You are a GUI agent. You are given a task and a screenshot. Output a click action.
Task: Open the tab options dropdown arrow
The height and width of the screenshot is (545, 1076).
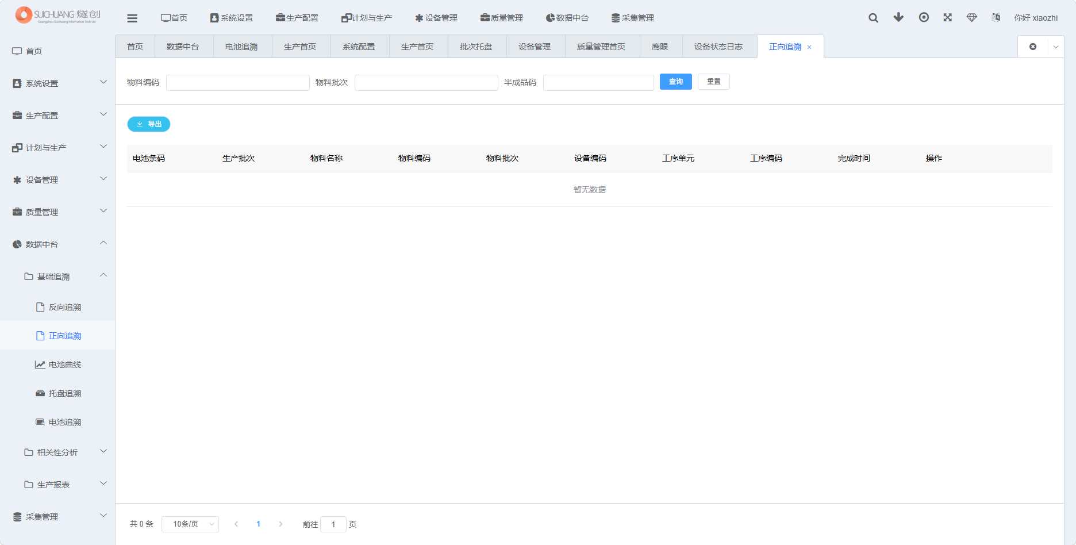[x=1056, y=47]
